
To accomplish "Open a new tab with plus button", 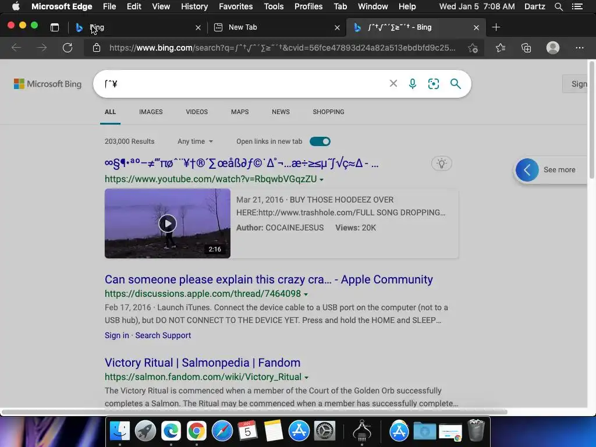I will [x=496, y=27].
